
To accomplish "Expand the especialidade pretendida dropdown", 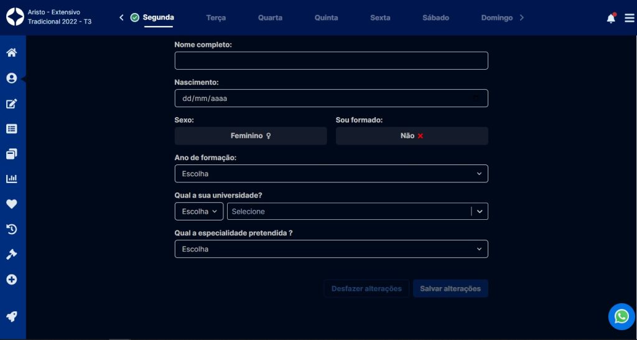I will pyautogui.click(x=331, y=249).
